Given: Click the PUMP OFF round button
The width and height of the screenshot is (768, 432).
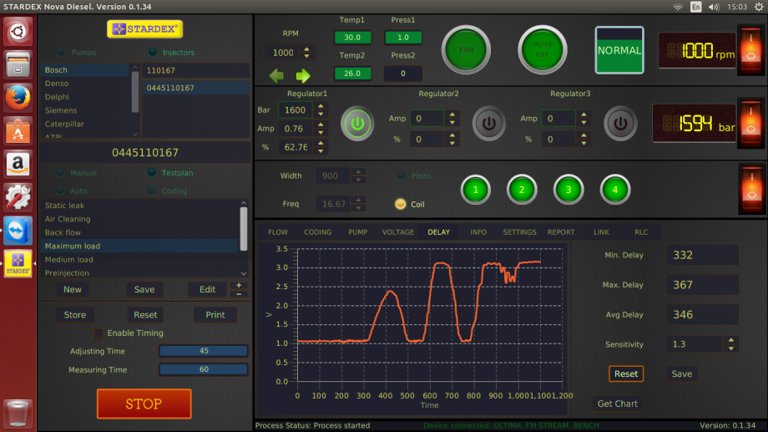Looking at the screenshot, I should click(543, 50).
